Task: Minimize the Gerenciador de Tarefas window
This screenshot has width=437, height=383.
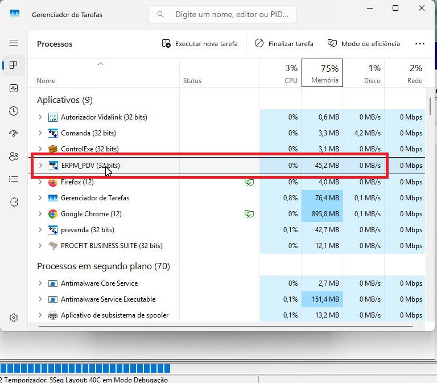Action: [x=370, y=8]
